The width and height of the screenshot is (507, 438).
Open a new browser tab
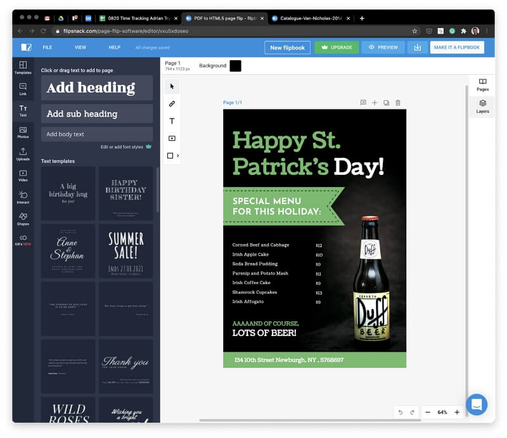tap(362, 18)
